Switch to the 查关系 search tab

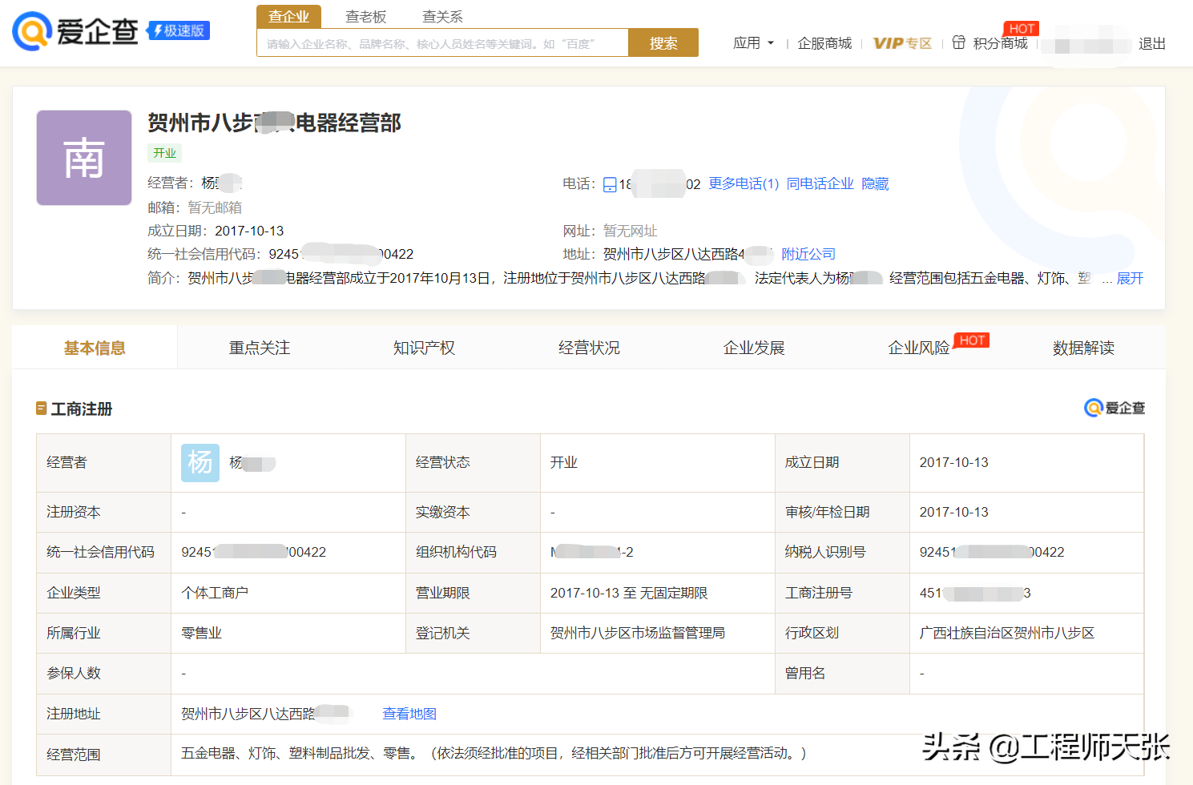pyautogui.click(x=442, y=17)
